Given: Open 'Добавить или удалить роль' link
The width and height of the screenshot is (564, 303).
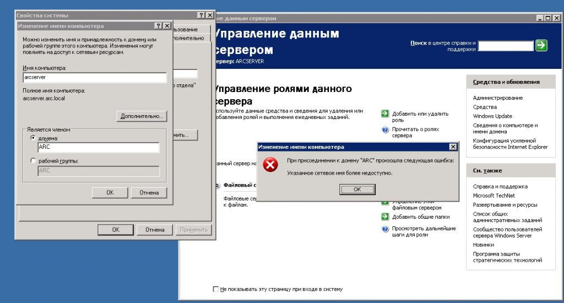Looking at the screenshot, I should 420,117.
